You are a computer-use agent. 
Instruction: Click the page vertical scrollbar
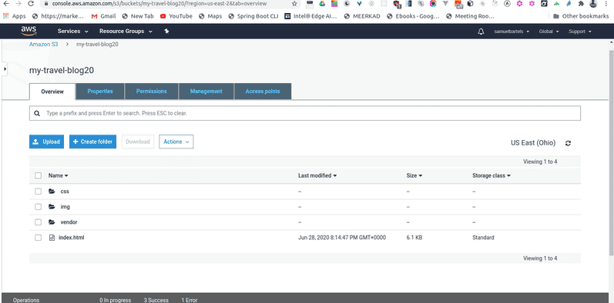[x=611, y=152]
